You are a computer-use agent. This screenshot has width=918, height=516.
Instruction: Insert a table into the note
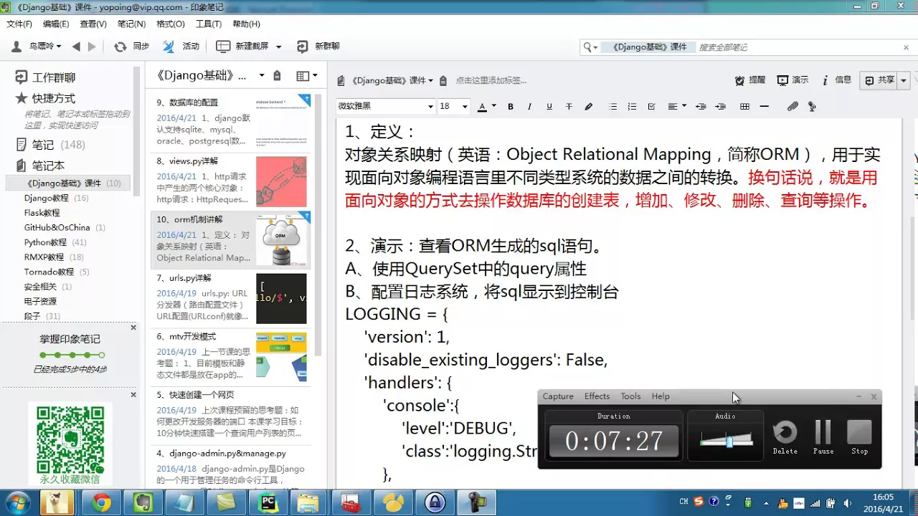point(744,107)
